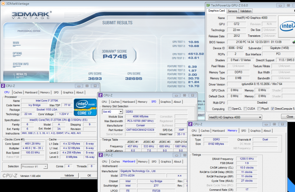The height and width of the screenshot is (192, 295).
Task: Switch to the Sensors tab in GPU-Z
Action: 233,11
